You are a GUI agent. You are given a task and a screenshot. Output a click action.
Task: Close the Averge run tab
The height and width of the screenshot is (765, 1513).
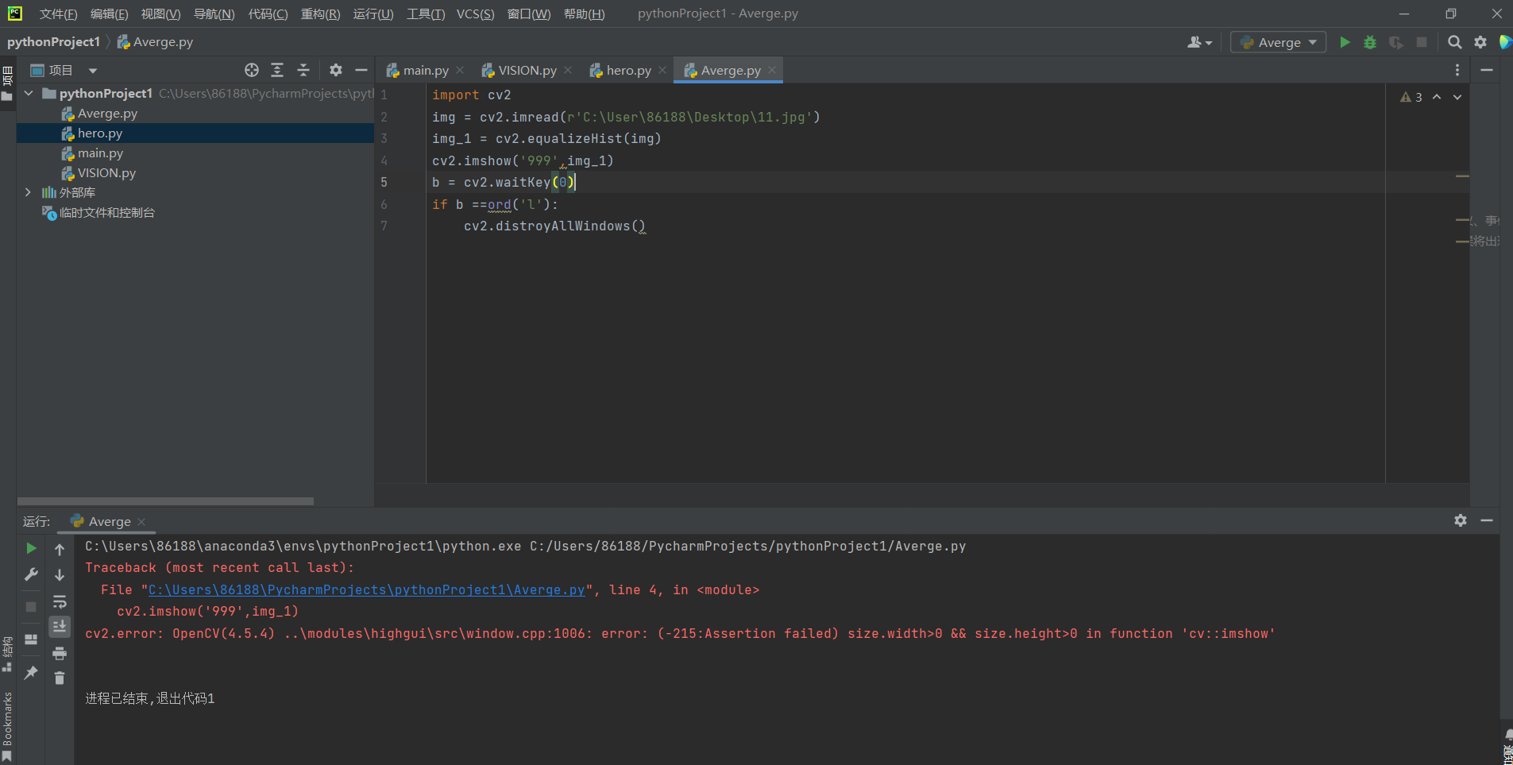point(141,522)
